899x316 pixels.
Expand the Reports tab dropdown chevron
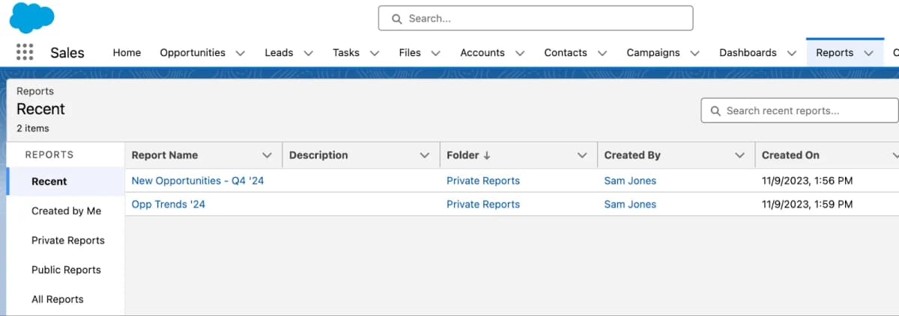click(869, 53)
